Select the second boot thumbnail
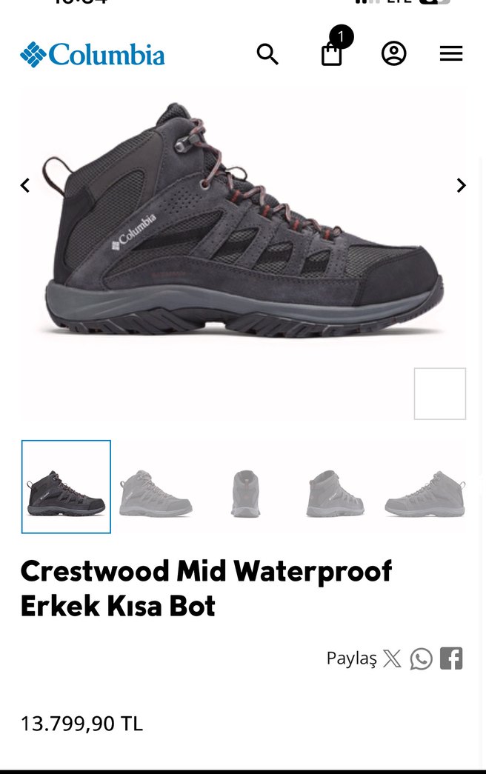The height and width of the screenshot is (774, 486). [156, 493]
